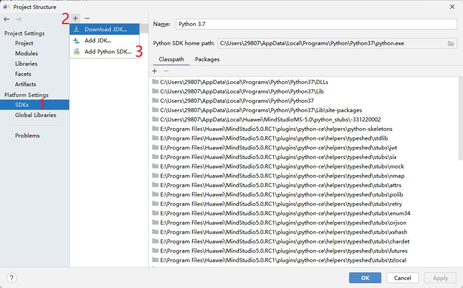Click the back navigation arrow
This screenshot has width=463, height=288.
tap(6, 19)
